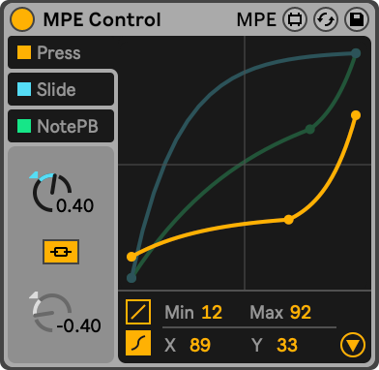Viewport: 379px width, 370px height.
Task: Select the NotePB tab
Action: pyautogui.click(x=61, y=126)
